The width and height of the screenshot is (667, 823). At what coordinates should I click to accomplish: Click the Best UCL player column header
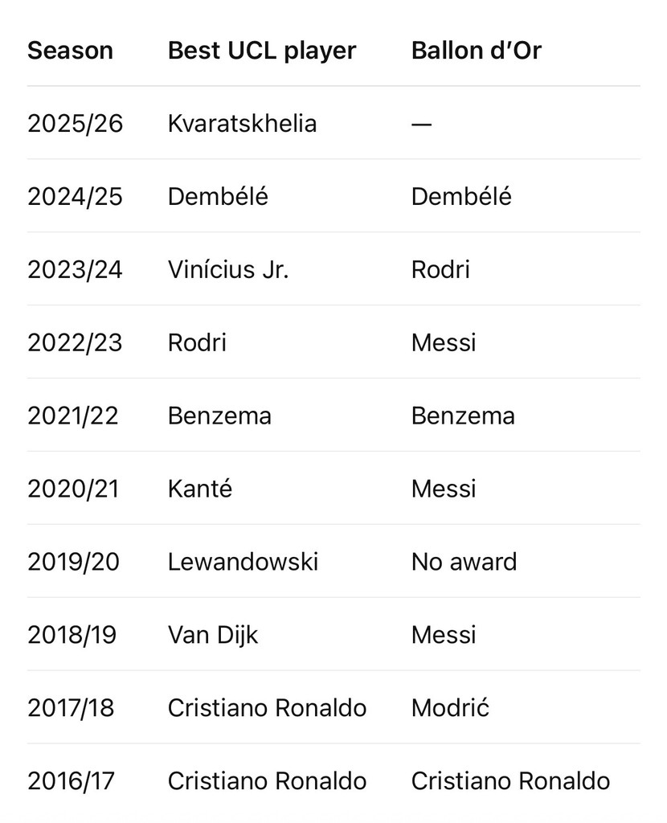pos(262,51)
